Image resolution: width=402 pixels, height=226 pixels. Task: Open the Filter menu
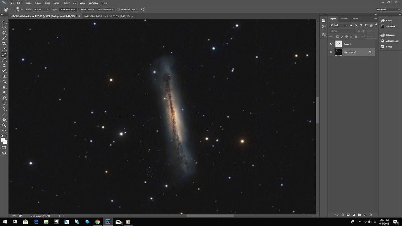point(67,3)
